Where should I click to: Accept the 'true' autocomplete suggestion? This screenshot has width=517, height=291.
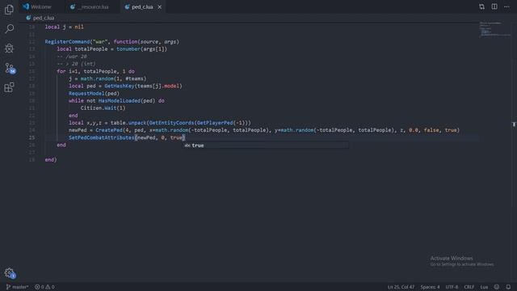(266, 145)
